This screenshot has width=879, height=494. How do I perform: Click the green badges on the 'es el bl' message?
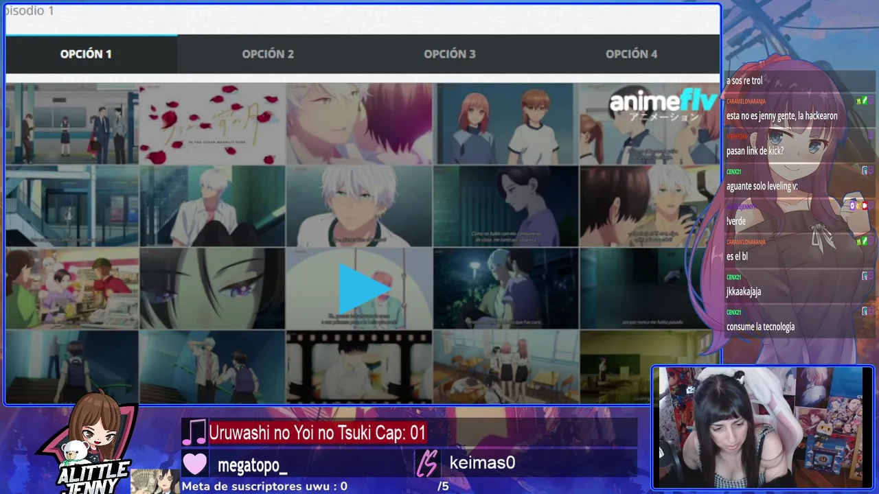point(861,241)
